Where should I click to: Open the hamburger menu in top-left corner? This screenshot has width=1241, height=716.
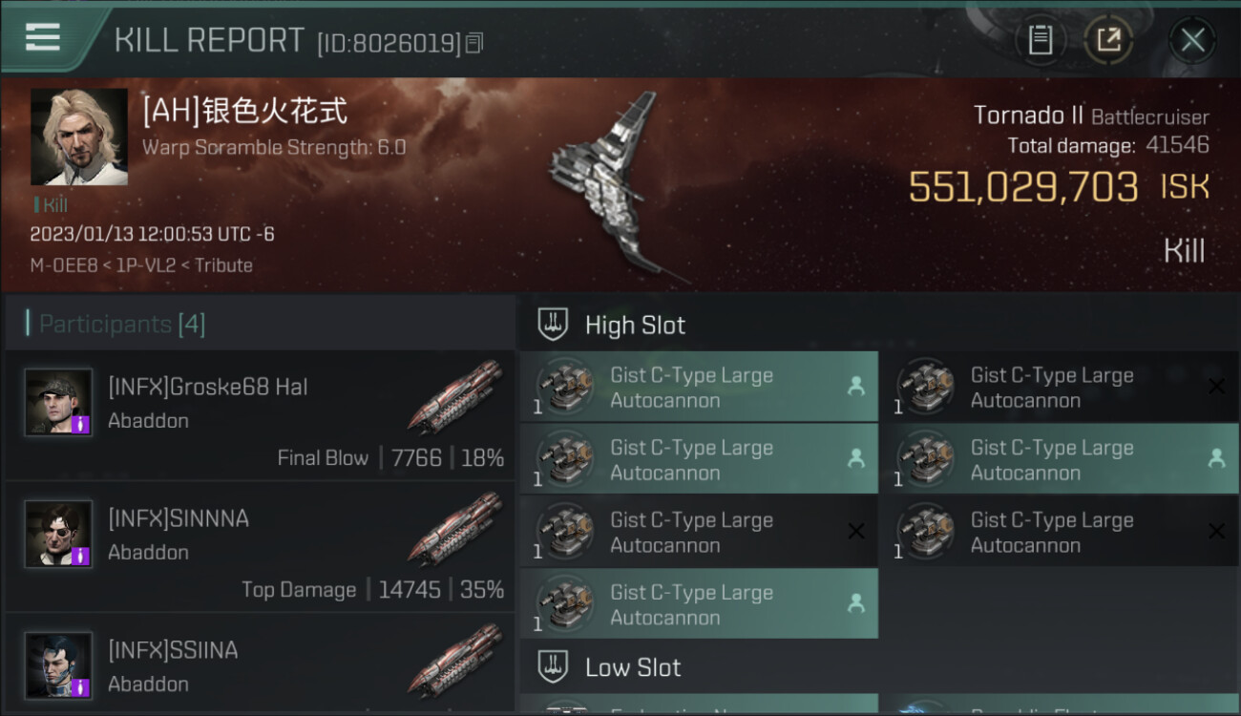tap(43, 37)
